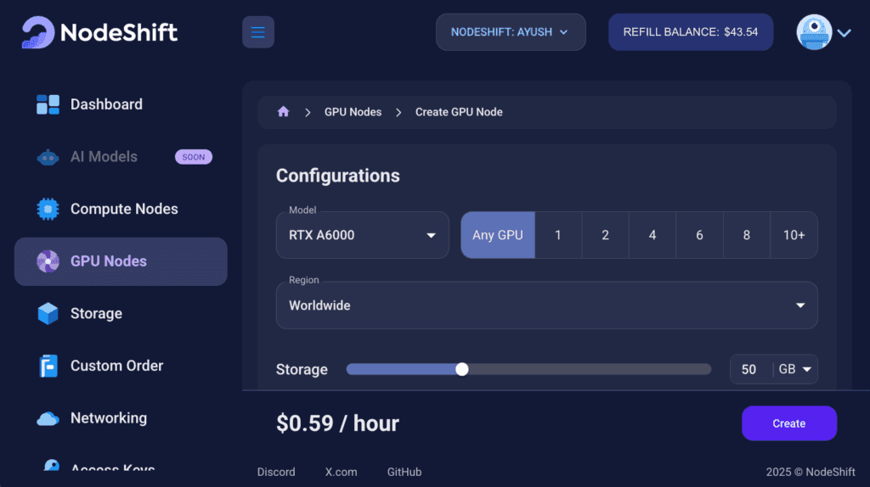Select 4 GPU count
The width and height of the screenshot is (870, 487).
click(652, 235)
